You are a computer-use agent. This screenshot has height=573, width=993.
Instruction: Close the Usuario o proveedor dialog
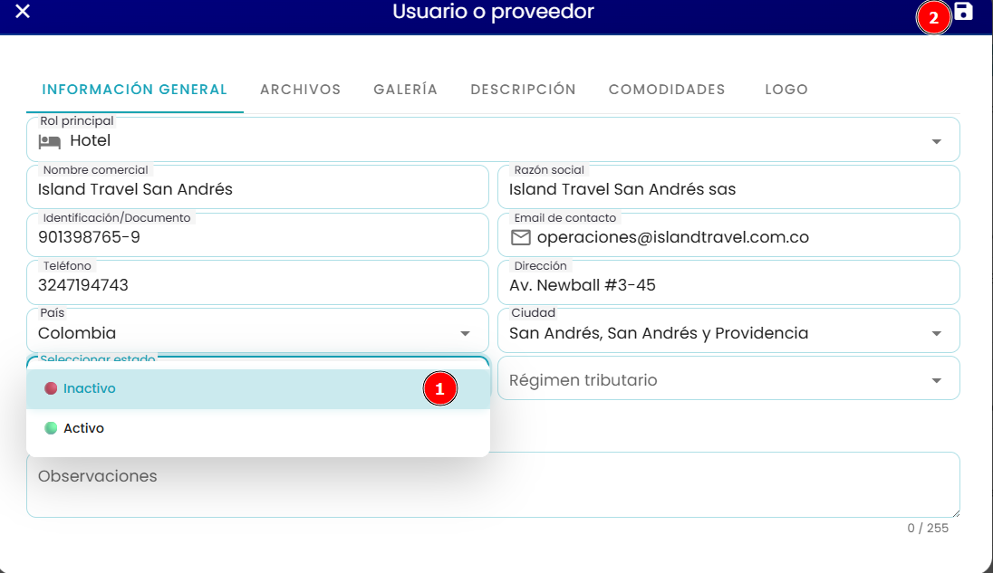click(x=23, y=11)
